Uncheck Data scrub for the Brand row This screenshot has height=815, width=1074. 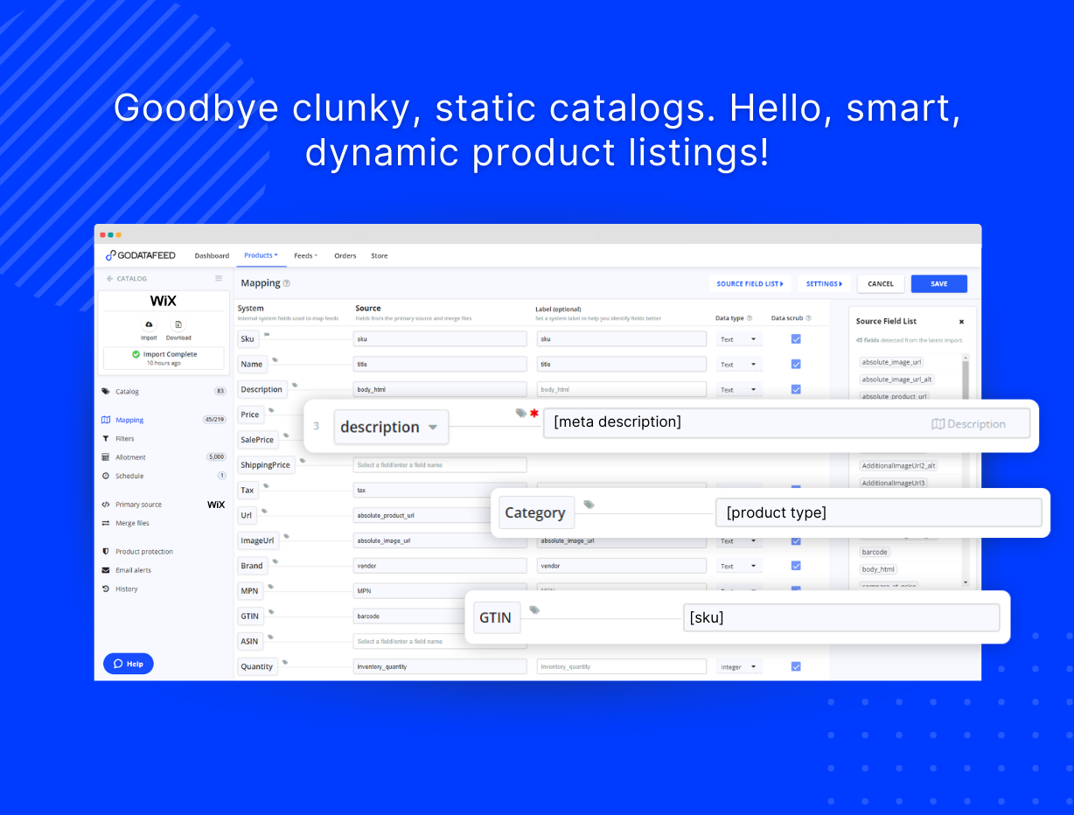click(796, 566)
